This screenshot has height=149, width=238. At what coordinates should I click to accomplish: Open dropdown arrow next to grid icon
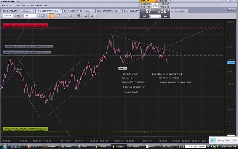(47, 16)
